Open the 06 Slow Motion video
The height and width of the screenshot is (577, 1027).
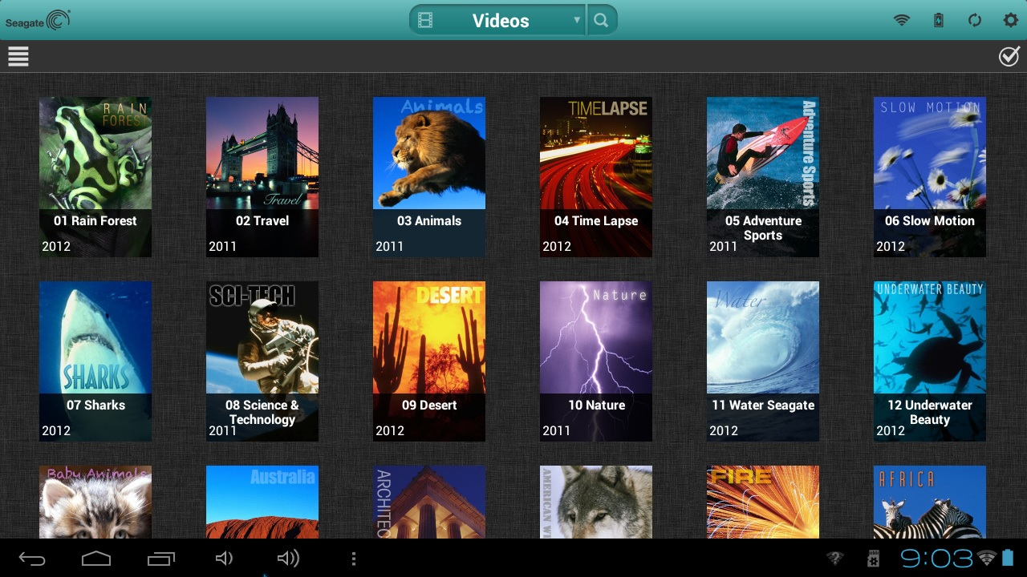point(930,177)
